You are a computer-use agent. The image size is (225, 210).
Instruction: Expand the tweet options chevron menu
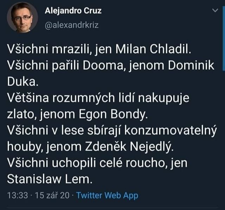[x=216, y=11]
